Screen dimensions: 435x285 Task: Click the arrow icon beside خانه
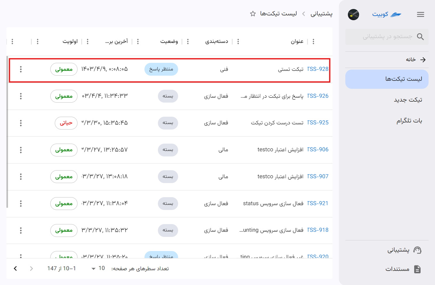[x=423, y=60]
